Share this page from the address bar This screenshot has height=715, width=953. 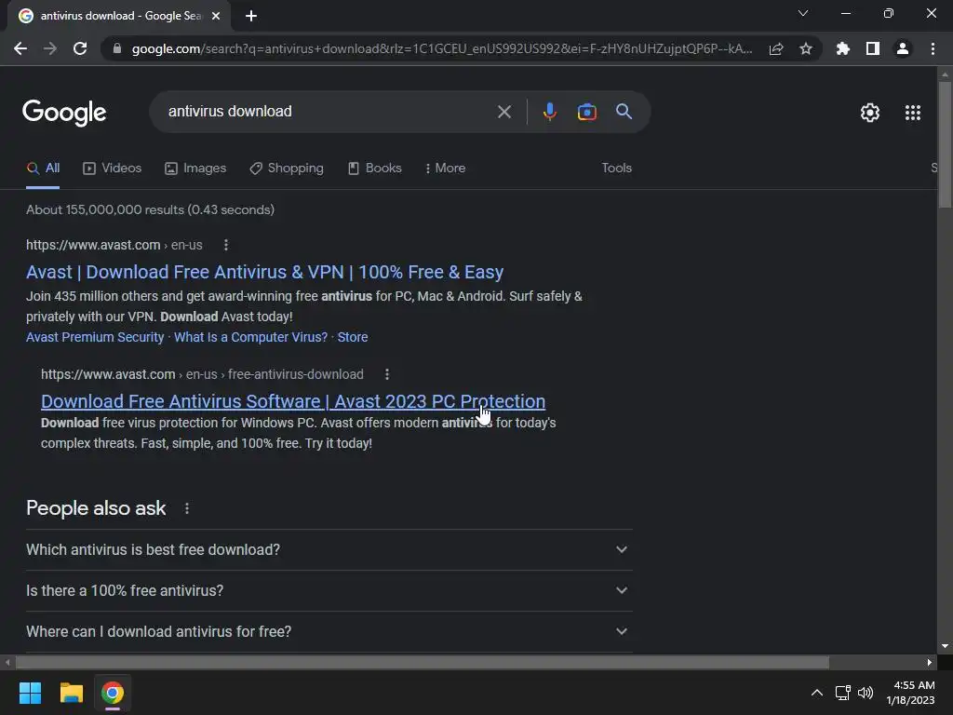tap(776, 48)
